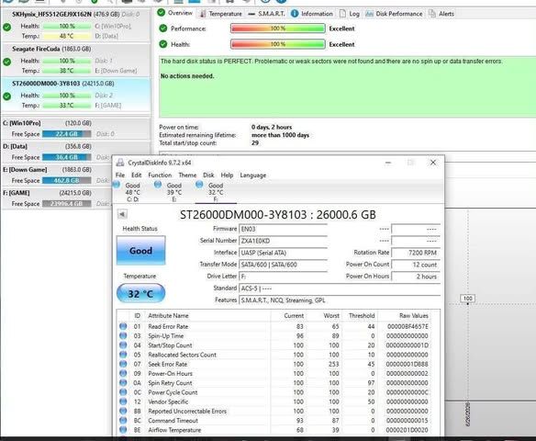Open the Disk Performance tab
Screen dimensions: 536x441
[395, 14]
